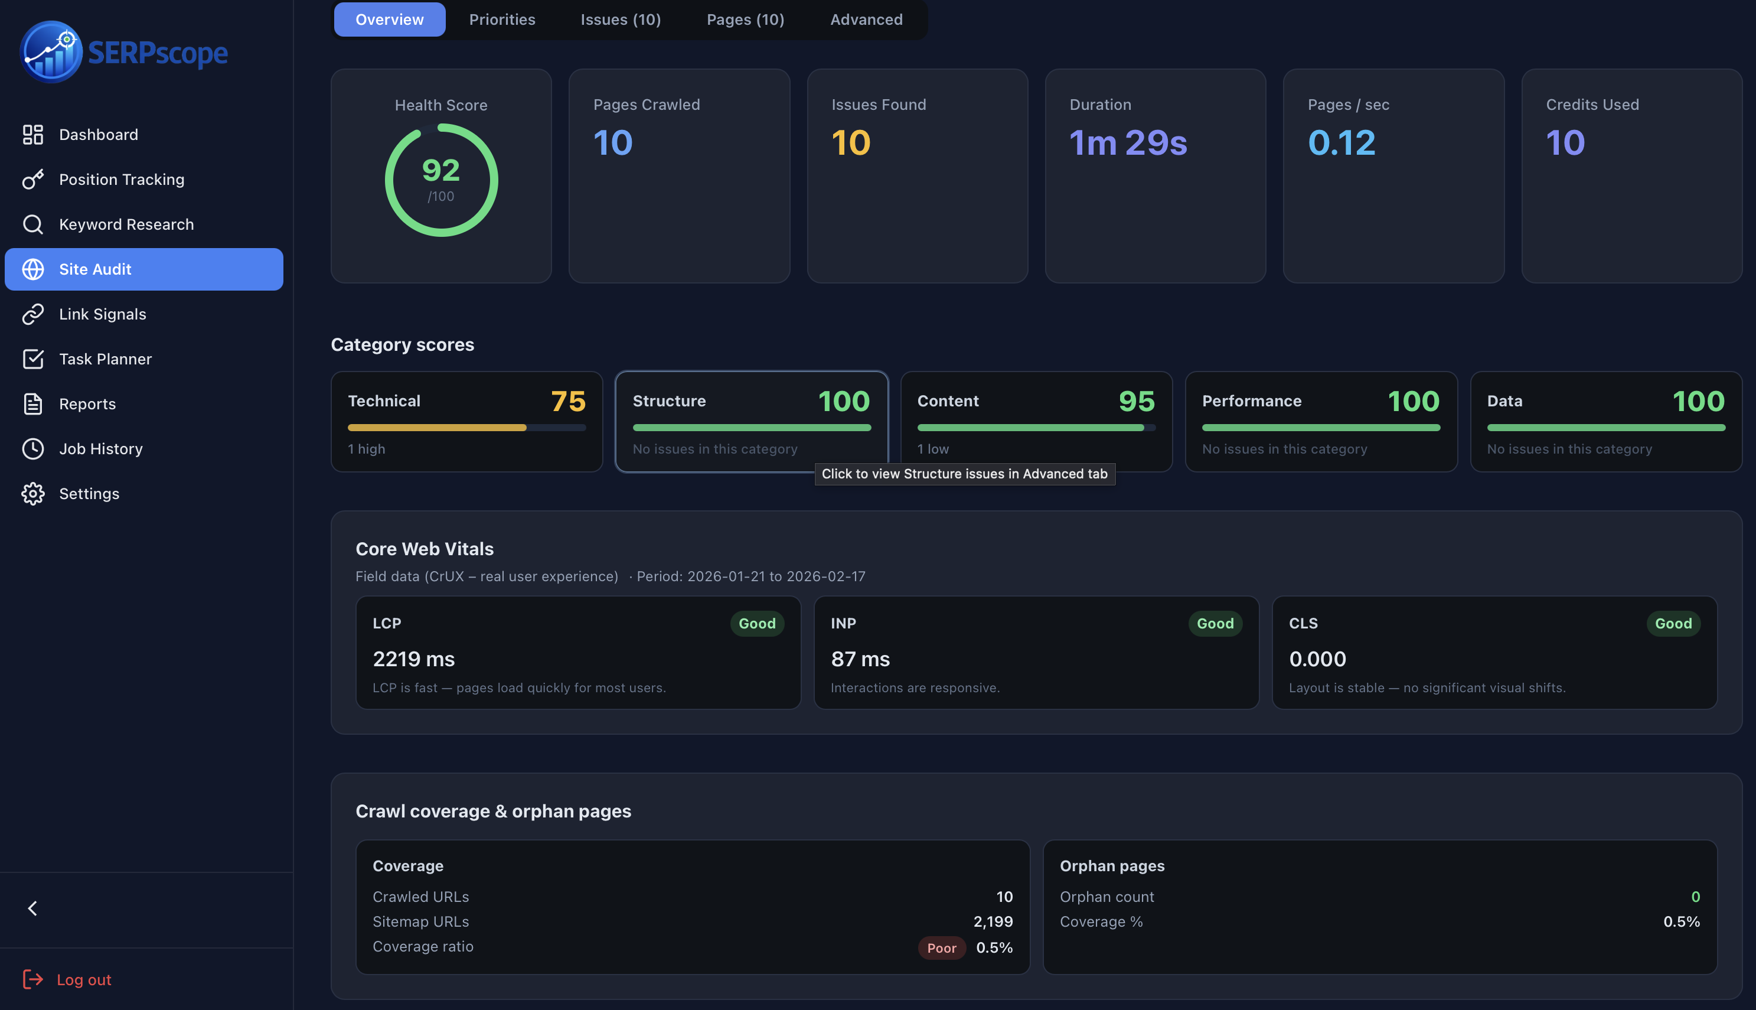Click the Site Audit globe icon

[x=32, y=269]
